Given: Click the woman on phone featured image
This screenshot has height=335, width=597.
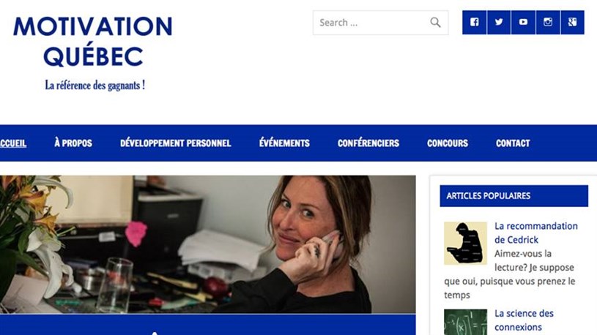Looking at the screenshot, I should click(x=208, y=244).
